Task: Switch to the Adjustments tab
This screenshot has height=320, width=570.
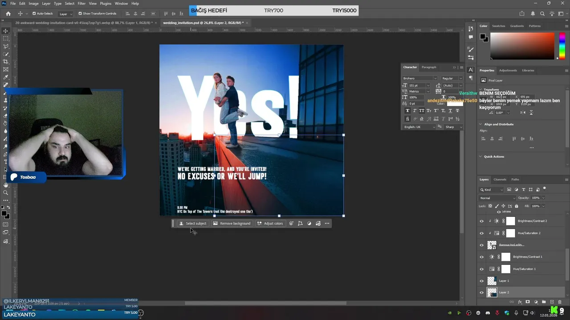Action: click(508, 70)
